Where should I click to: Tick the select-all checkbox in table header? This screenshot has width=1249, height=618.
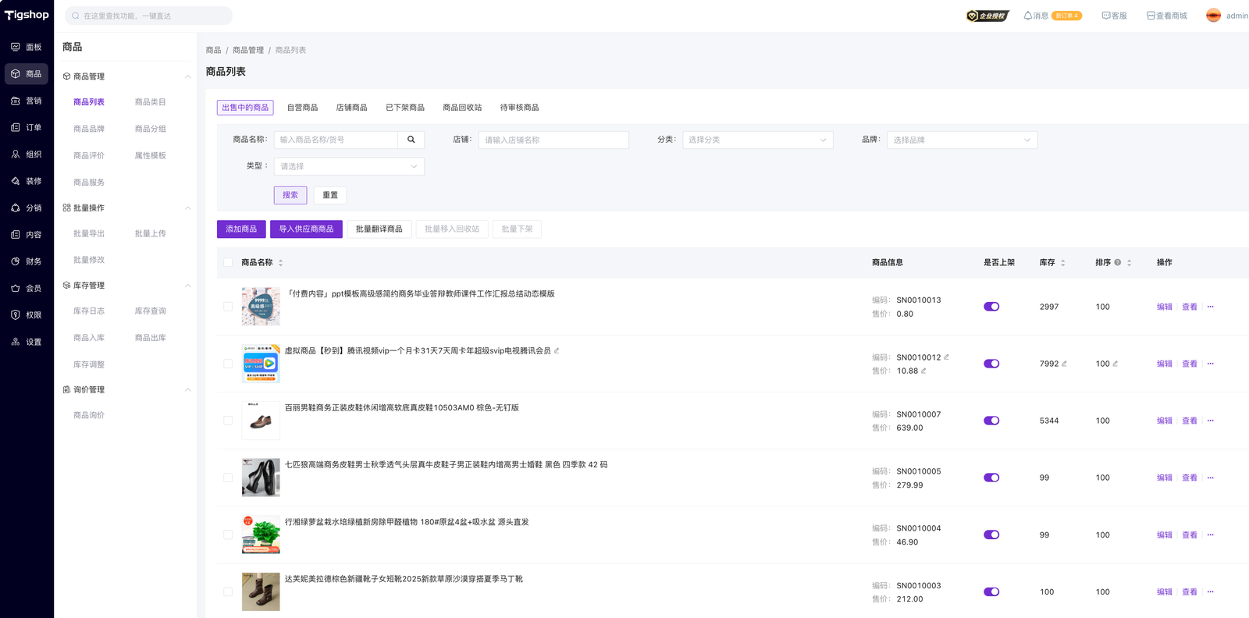[228, 263]
